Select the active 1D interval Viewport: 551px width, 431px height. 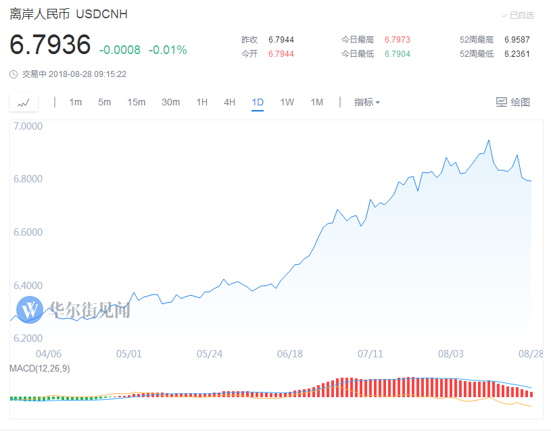258,102
